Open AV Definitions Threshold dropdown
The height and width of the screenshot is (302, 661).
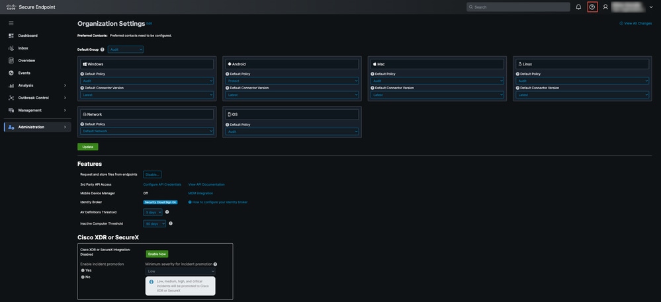tap(153, 212)
